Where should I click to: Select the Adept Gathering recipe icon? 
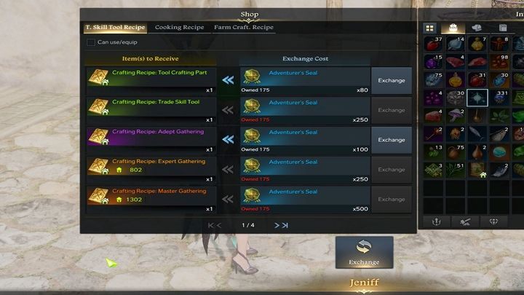[x=98, y=136]
